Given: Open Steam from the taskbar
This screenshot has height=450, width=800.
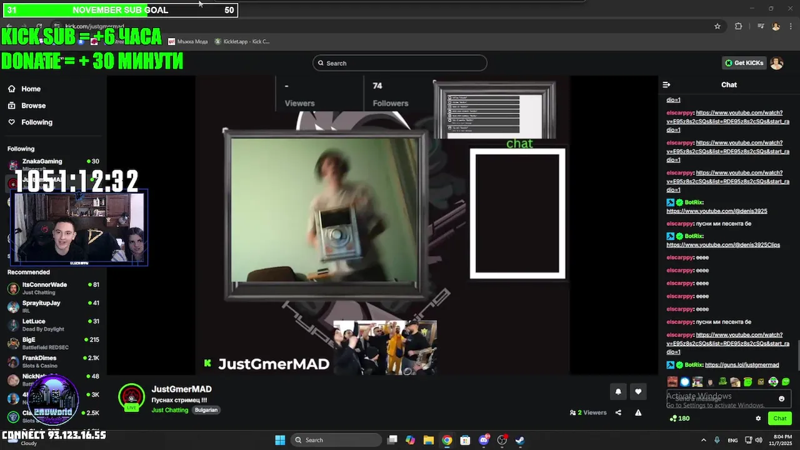Looking at the screenshot, I should pos(519,440).
